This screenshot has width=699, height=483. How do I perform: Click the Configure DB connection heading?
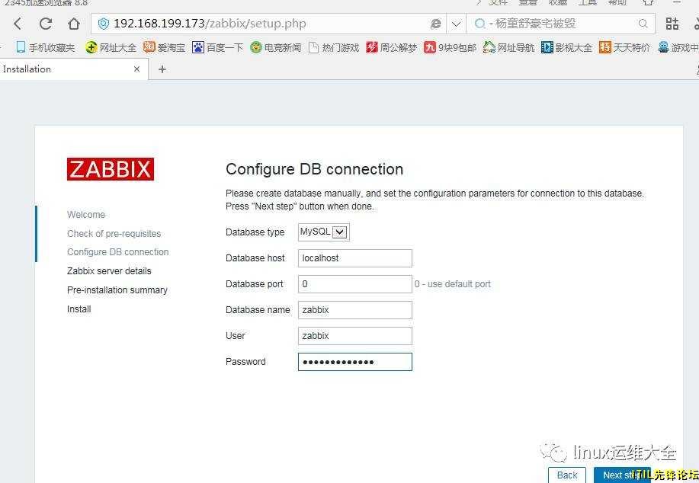click(x=314, y=169)
